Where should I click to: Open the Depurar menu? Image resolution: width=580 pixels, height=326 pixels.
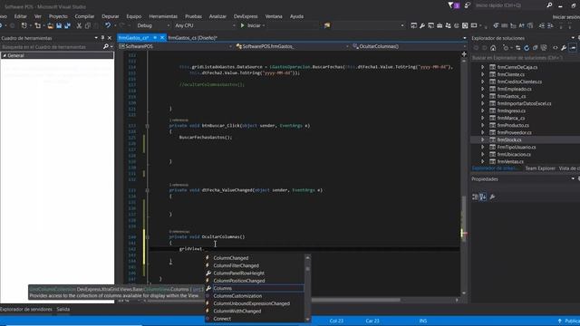point(111,16)
